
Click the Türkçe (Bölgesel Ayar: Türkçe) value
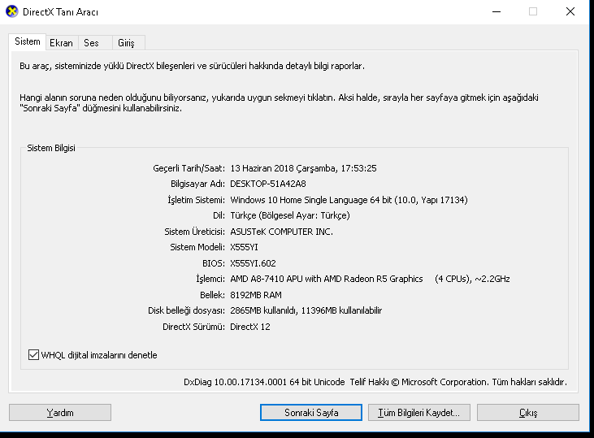290,215
